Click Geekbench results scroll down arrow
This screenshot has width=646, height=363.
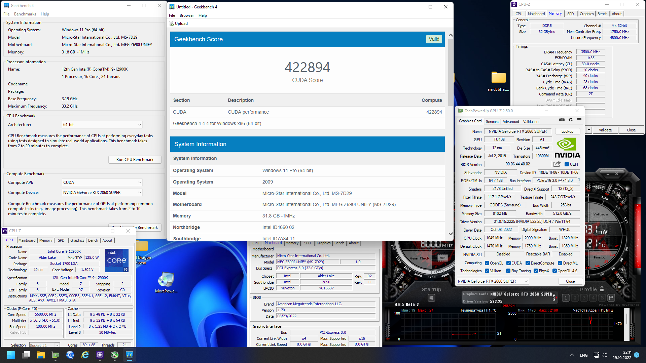(451, 234)
